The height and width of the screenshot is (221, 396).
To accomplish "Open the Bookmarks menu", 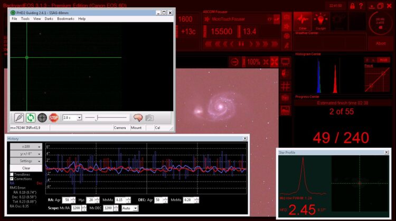I will (x=65, y=18).
